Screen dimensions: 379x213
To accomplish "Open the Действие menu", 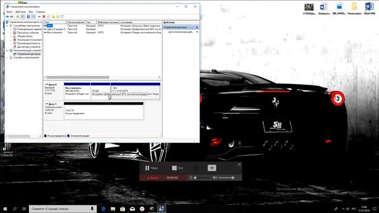I will (x=20, y=12).
